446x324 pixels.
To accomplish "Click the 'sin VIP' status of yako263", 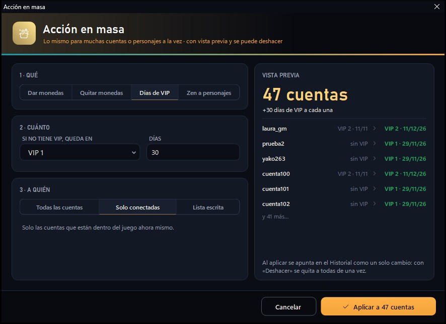I will click(359, 159).
